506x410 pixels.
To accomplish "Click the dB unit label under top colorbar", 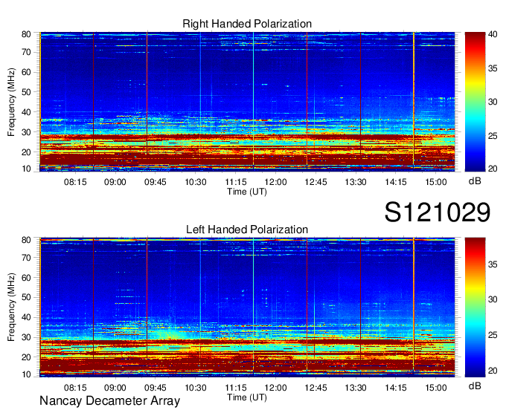I will [x=475, y=181].
